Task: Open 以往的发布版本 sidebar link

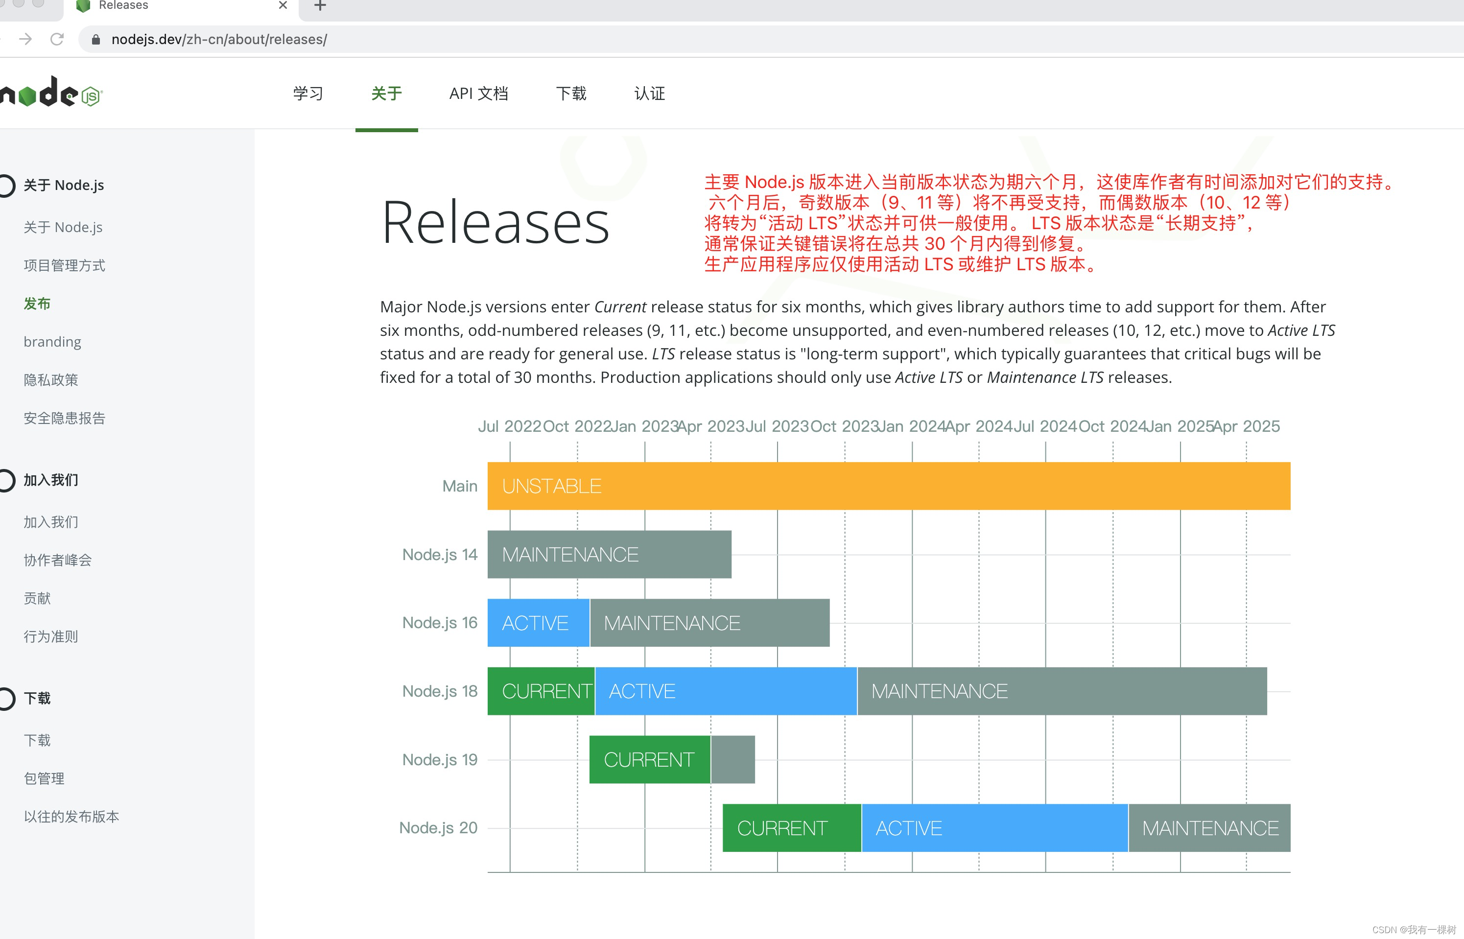Action: [x=71, y=817]
